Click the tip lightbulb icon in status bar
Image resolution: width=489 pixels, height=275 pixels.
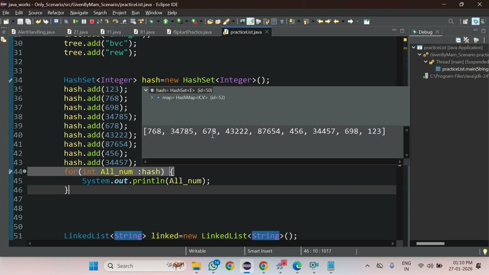[x=485, y=251]
